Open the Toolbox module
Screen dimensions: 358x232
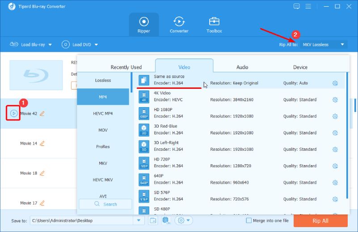pos(214,25)
